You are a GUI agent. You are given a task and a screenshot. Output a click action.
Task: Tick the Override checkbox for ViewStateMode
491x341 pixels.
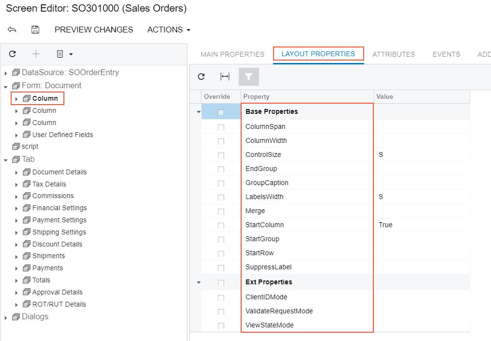(x=221, y=325)
